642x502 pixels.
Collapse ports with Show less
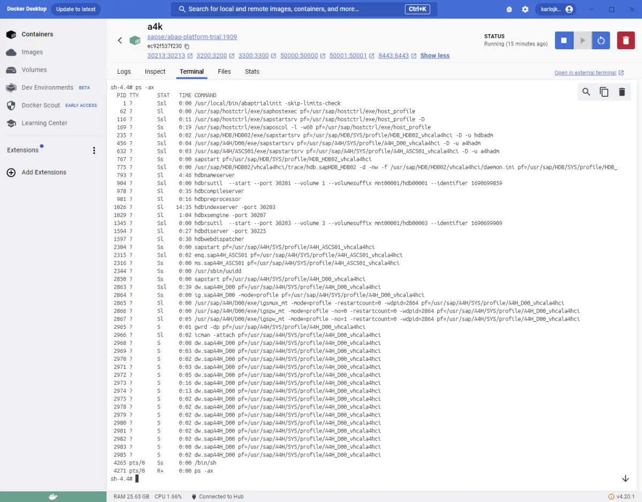435,56
